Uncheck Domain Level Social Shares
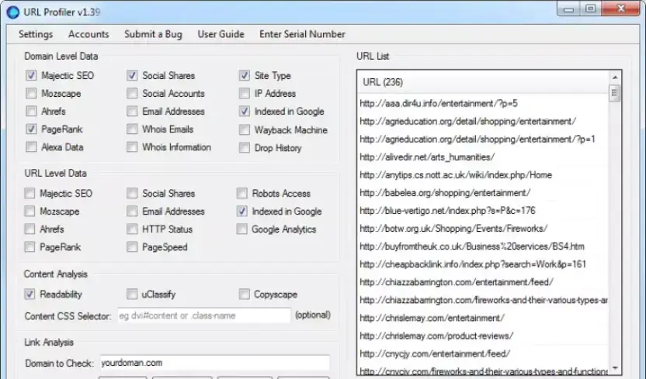Screen dimensions: 646x379 132,75
